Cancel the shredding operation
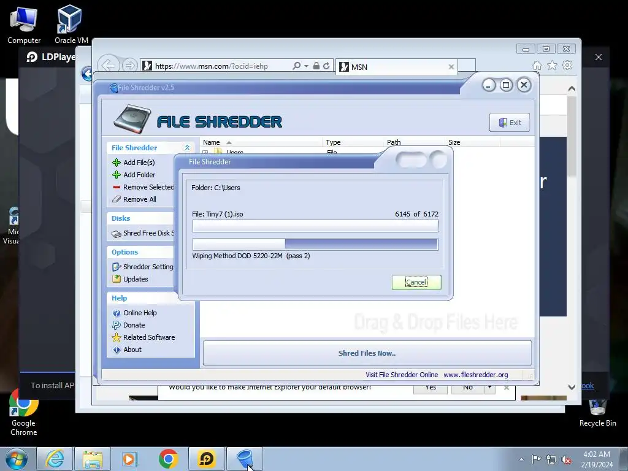Image resolution: width=628 pixels, height=471 pixels. (416, 282)
